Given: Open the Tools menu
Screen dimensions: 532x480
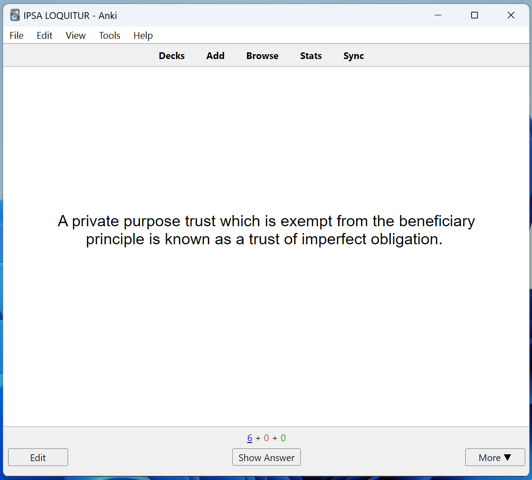Looking at the screenshot, I should click(x=109, y=35).
